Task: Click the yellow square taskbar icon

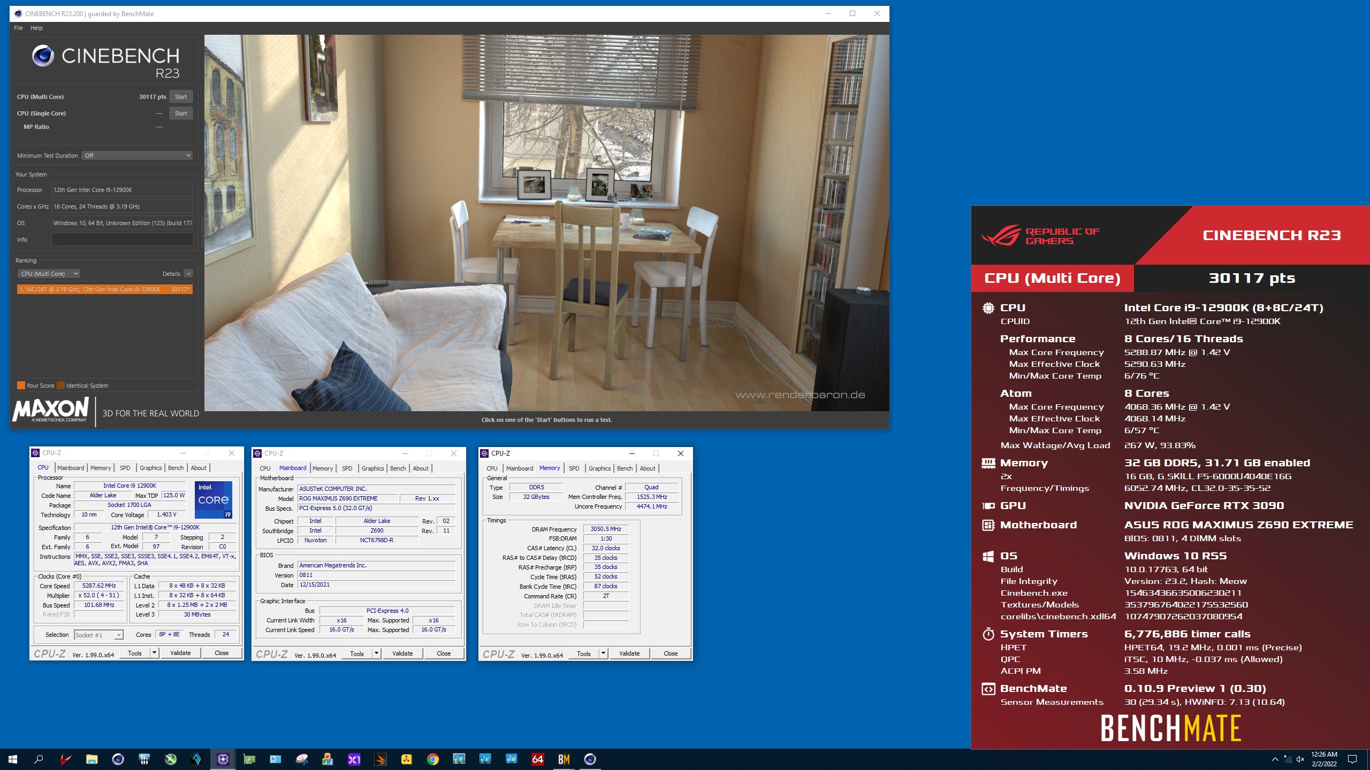Action: click(407, 759)
